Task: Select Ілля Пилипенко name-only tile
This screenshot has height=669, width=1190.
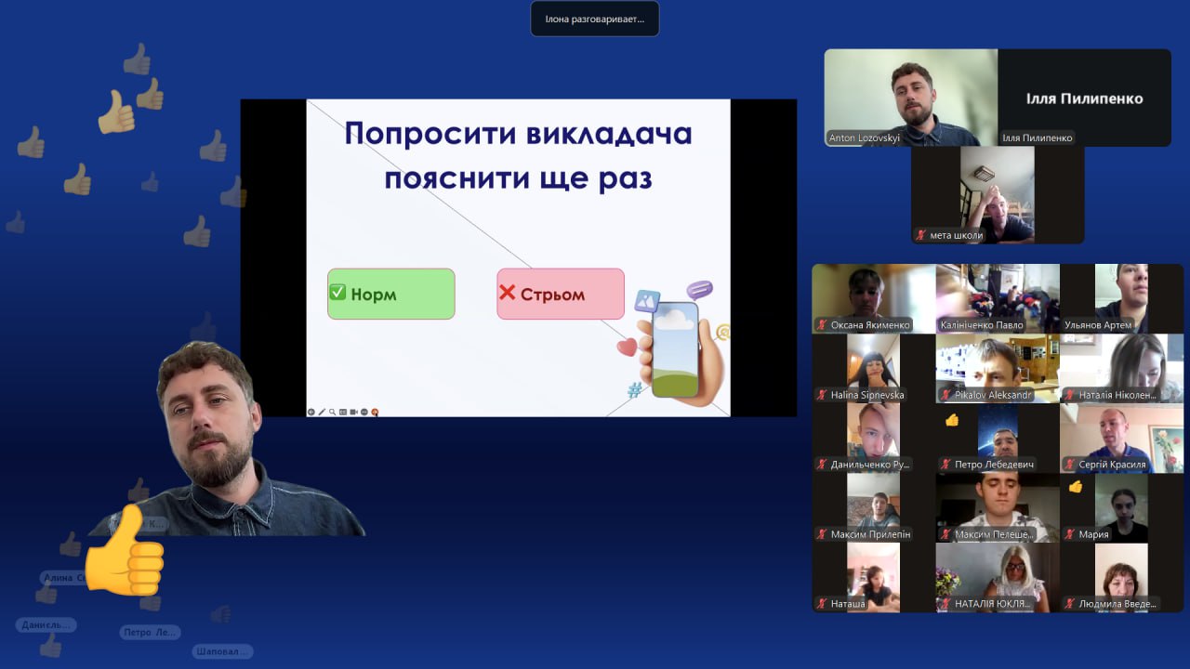Action: (1084, 98)
